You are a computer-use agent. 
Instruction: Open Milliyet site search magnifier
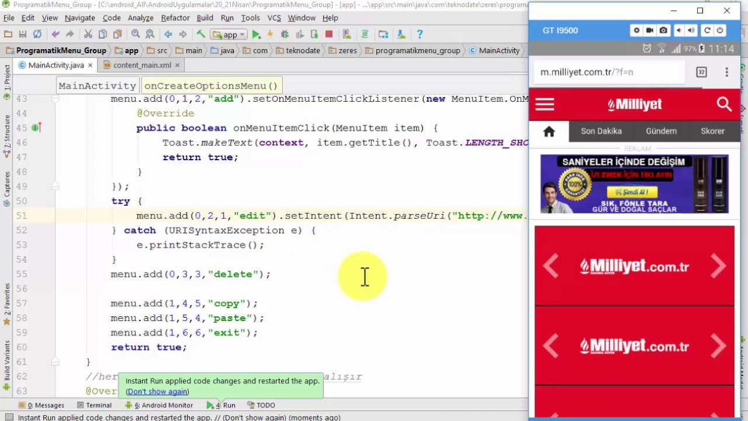point(724,105)
